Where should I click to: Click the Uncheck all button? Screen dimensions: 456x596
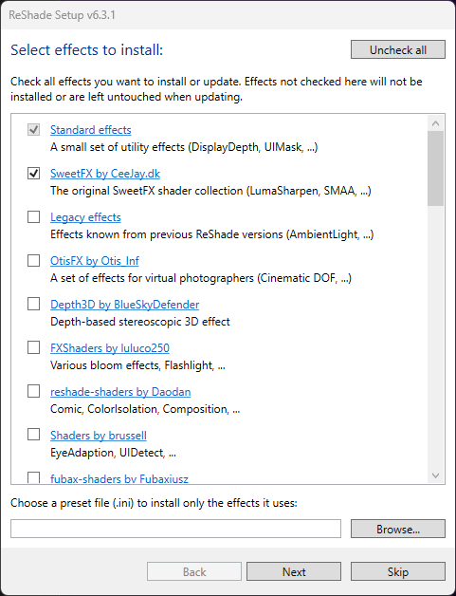click(398, 49)
